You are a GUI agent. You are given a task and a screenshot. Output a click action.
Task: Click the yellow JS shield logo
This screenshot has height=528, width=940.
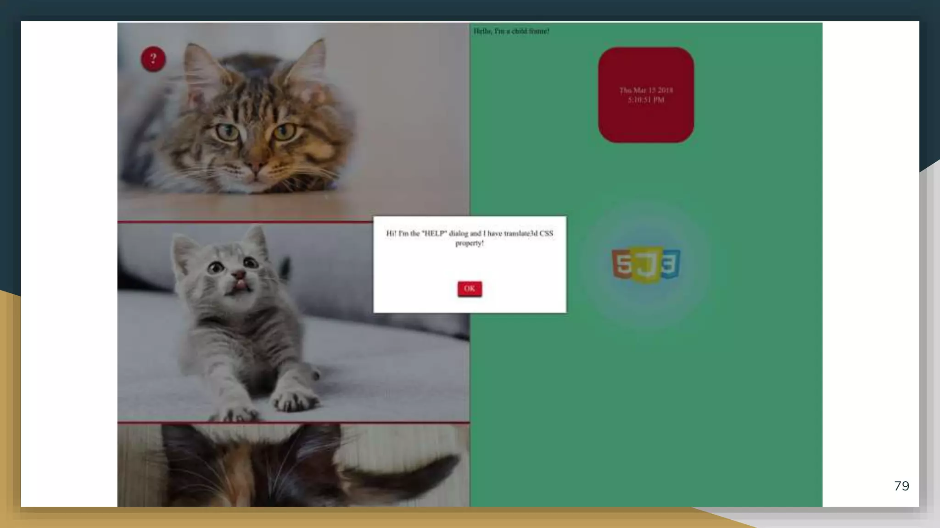point(645,265)
